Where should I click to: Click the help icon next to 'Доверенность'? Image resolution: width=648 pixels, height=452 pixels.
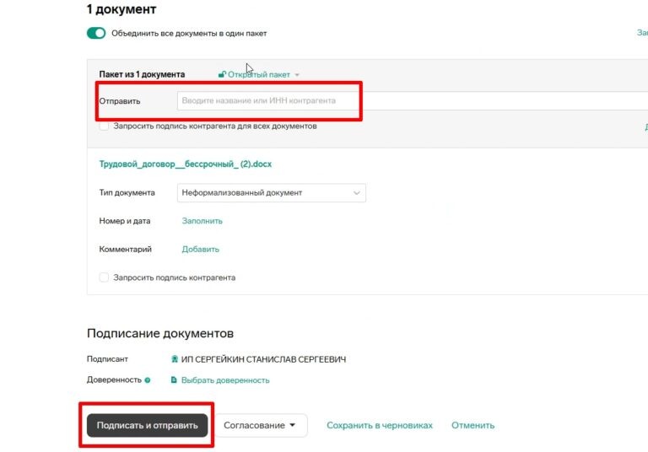click(148, 380)
